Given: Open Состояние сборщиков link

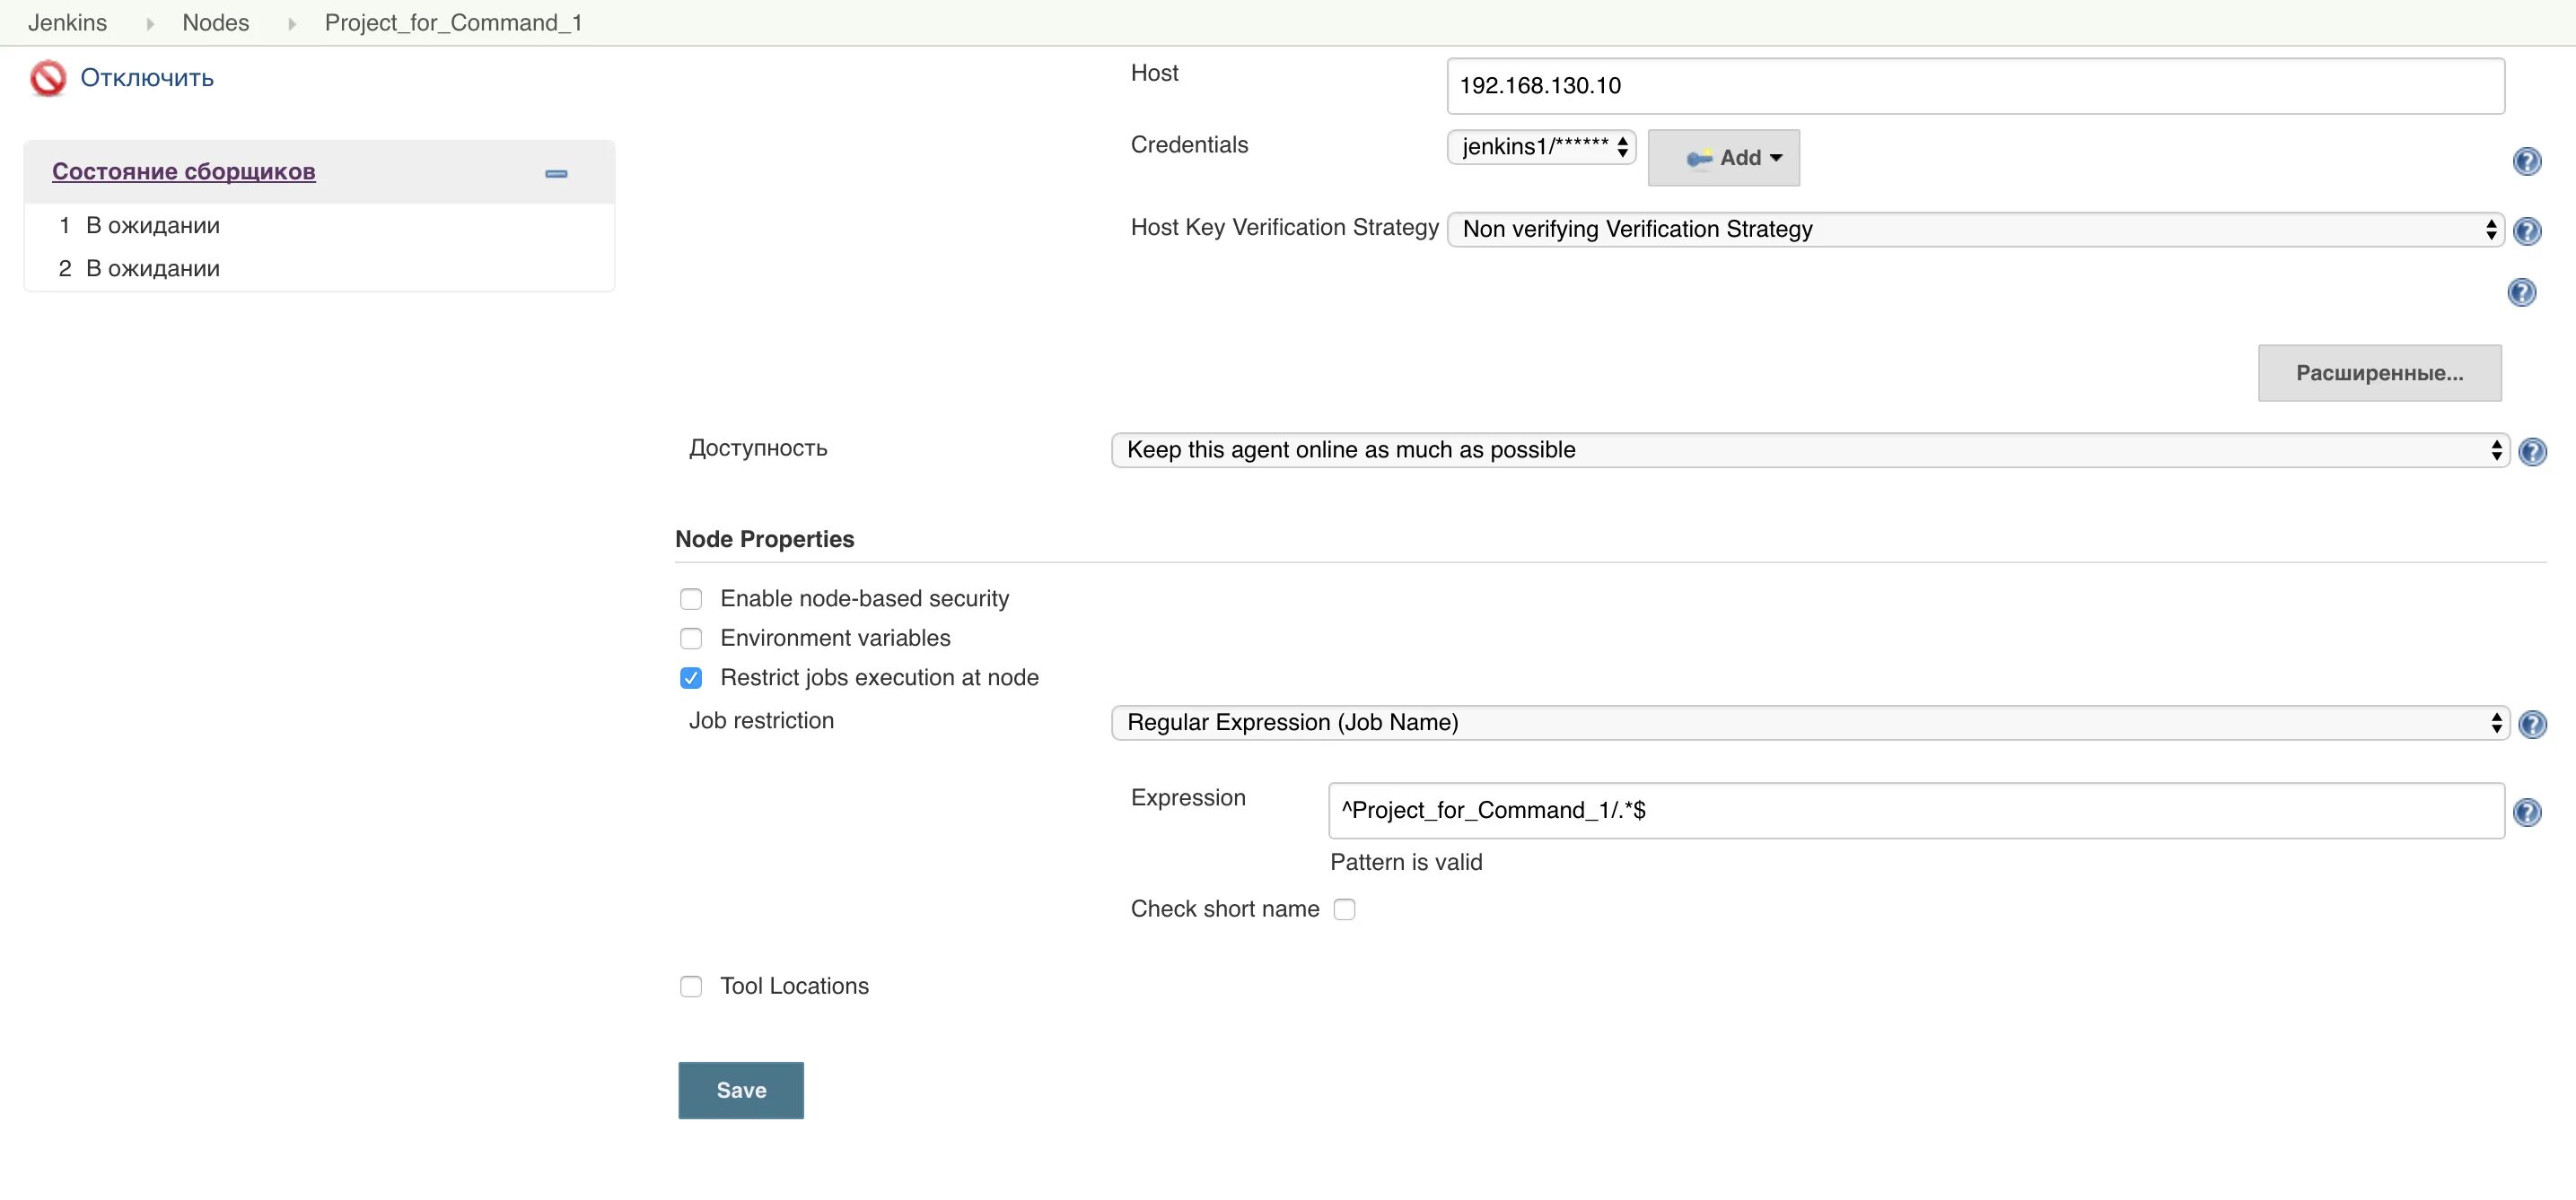Looking at the screenshot, I should (184, 171).
